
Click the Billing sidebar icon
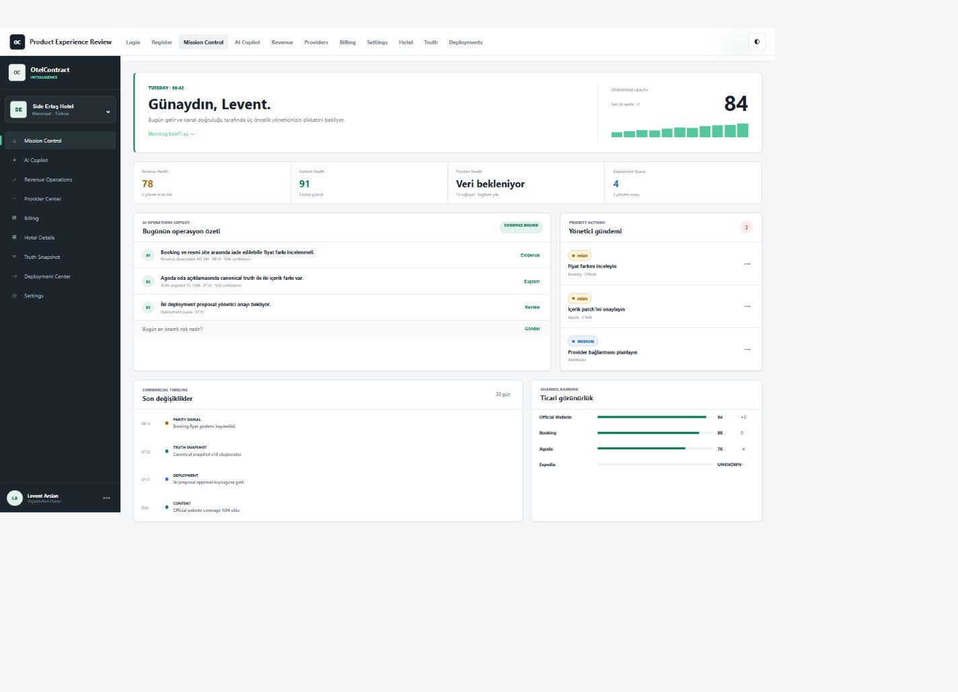click(x=15, y=218)
